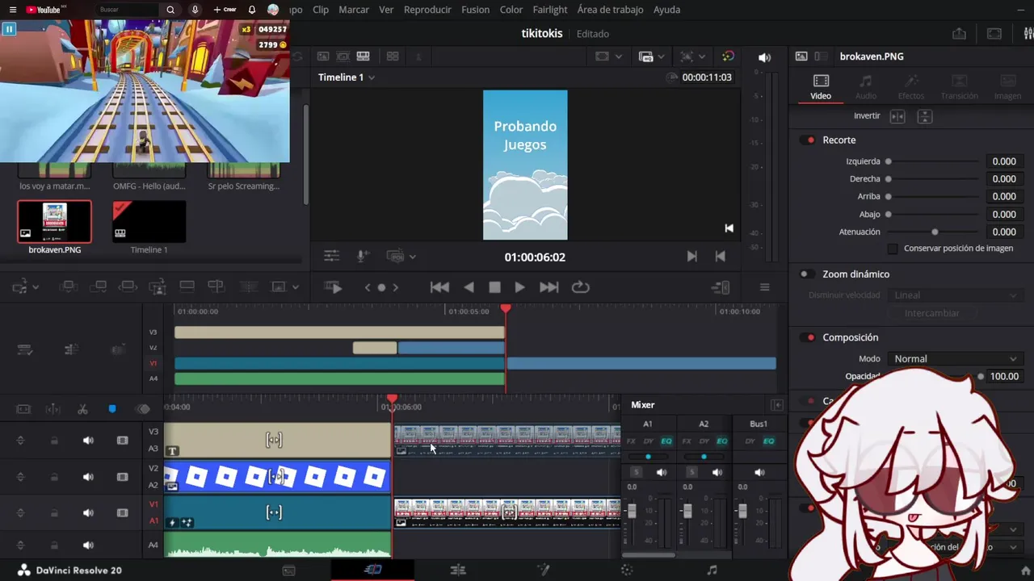This screenshot has width=1034, height=581.
Task: Lock track V3 with its padlock icon
Action: tap(54, 441)
